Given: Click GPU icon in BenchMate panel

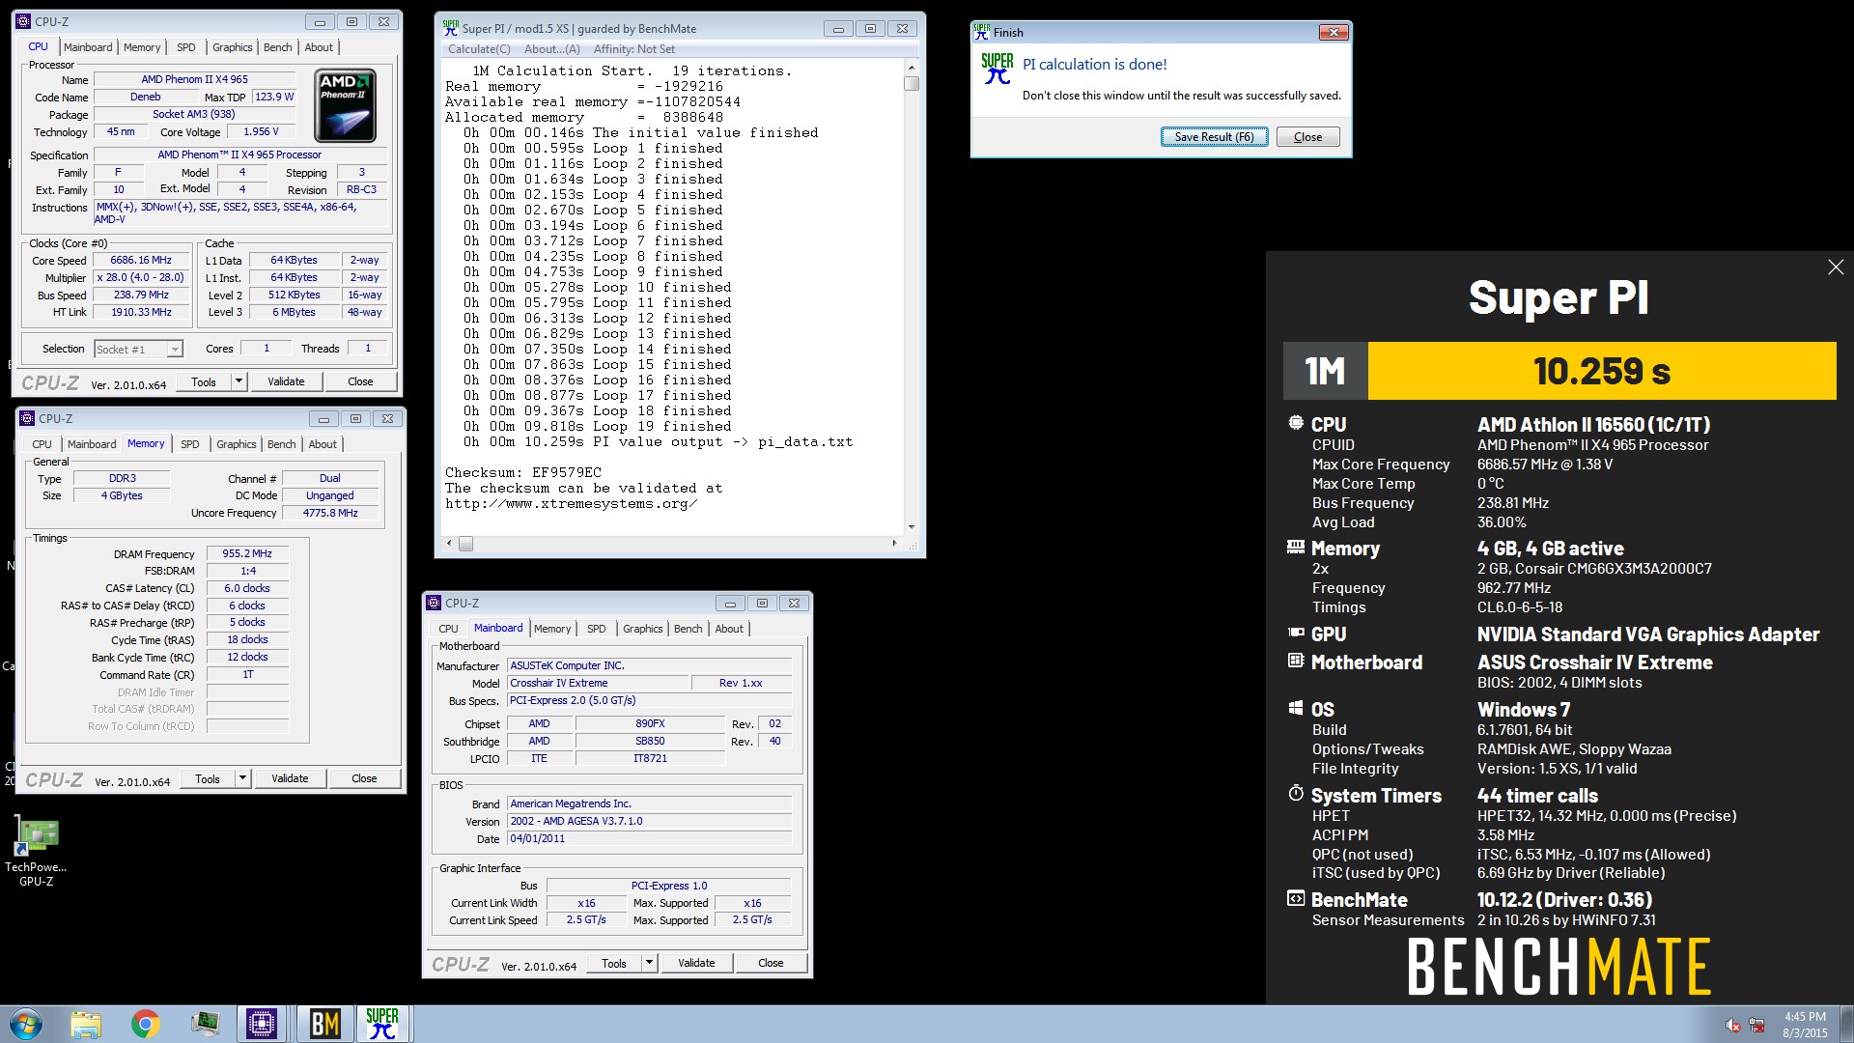Looking at the screenshot, I should (x=1296, y=633).
